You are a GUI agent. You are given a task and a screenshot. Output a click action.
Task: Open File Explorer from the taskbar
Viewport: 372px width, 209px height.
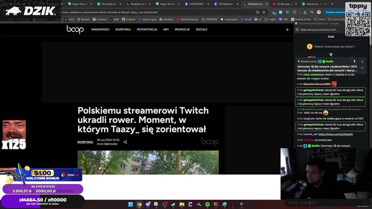tap(182, 204)
